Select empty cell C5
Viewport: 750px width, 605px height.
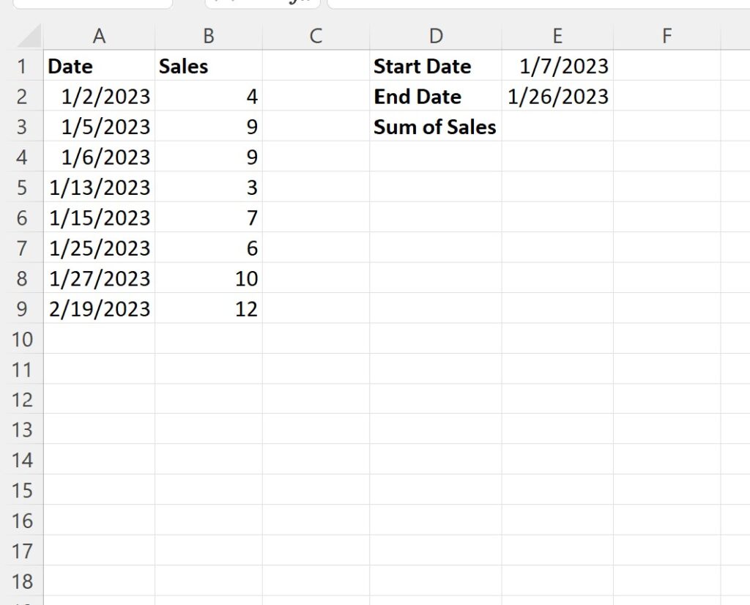pos(315,187)
